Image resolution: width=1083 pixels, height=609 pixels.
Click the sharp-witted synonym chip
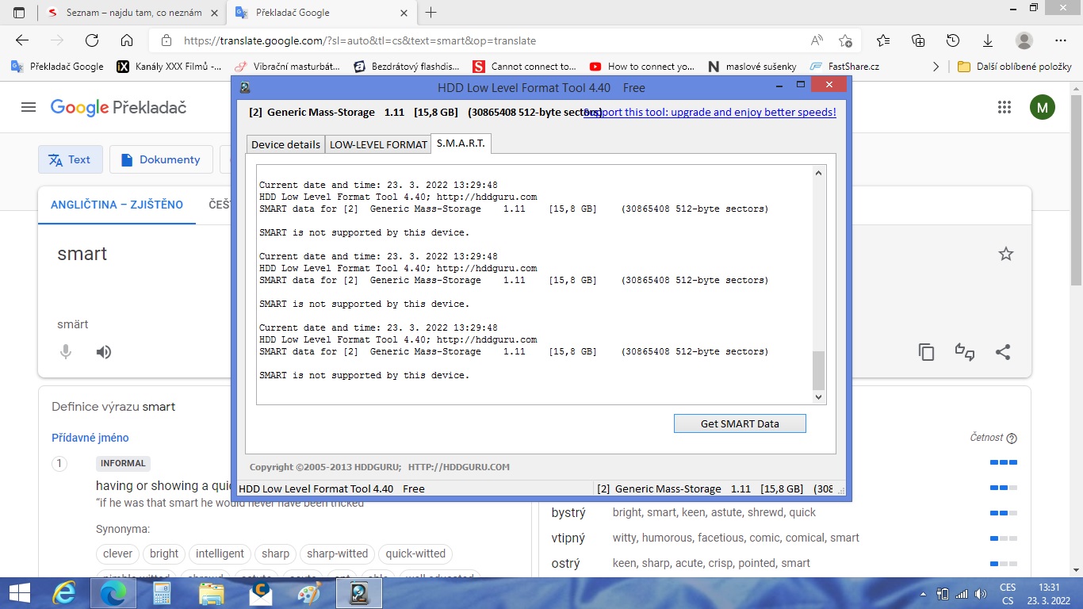click(x=338, y=553)
